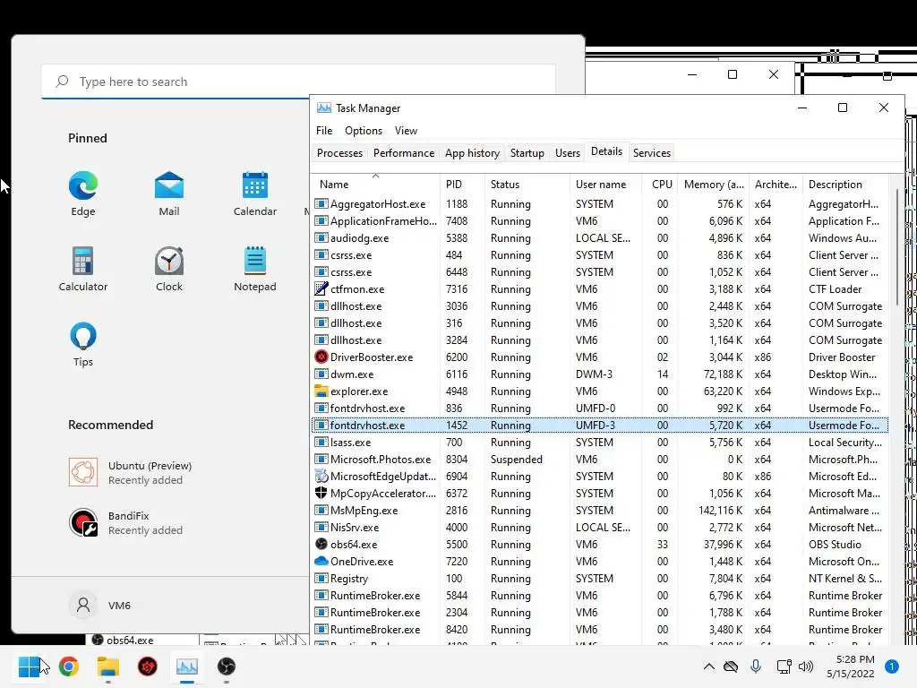
Task: Switch to the App history tab
Action: point(472,152)
